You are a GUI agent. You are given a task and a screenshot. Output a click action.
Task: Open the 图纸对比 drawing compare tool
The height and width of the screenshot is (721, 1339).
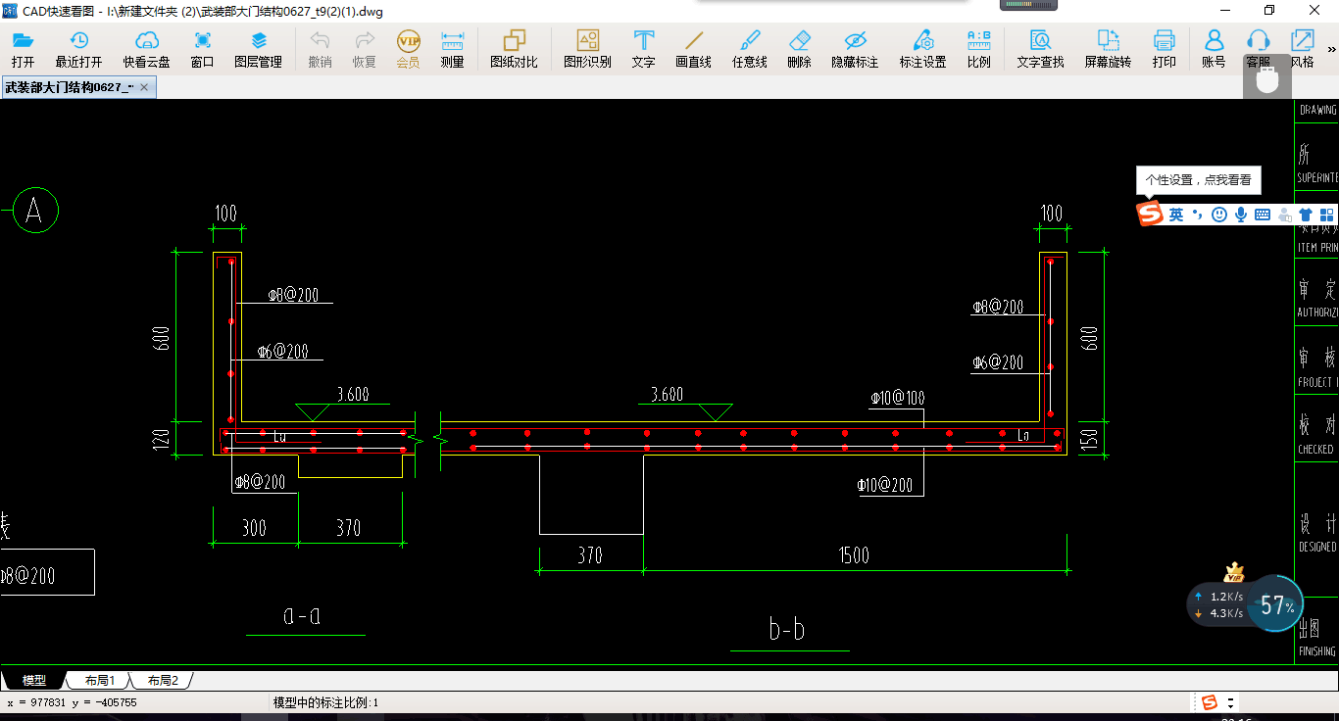pyautogui.click(x=514, y=48)
